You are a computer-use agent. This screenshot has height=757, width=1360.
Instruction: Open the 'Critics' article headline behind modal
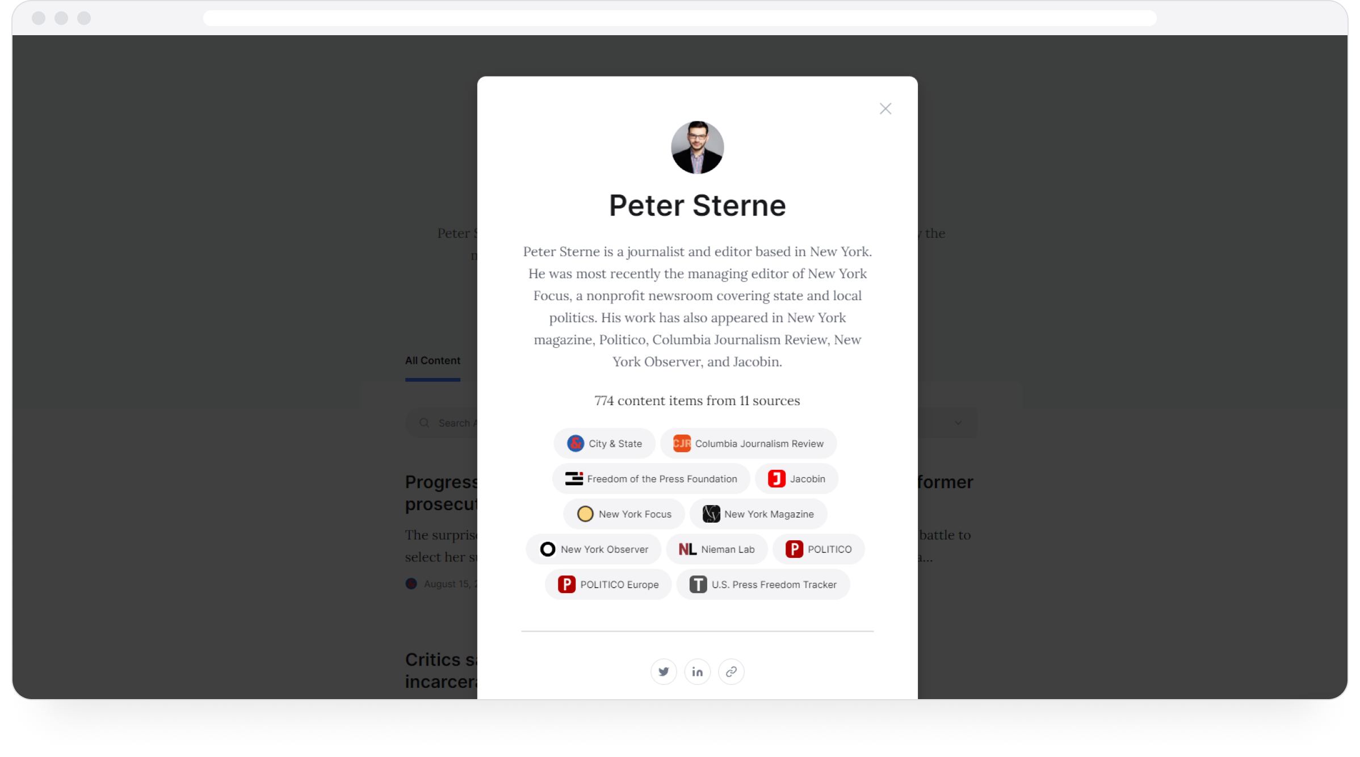coord(442,671)
